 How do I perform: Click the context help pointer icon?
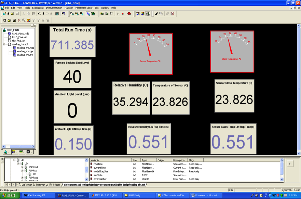(x=63, y=14)
